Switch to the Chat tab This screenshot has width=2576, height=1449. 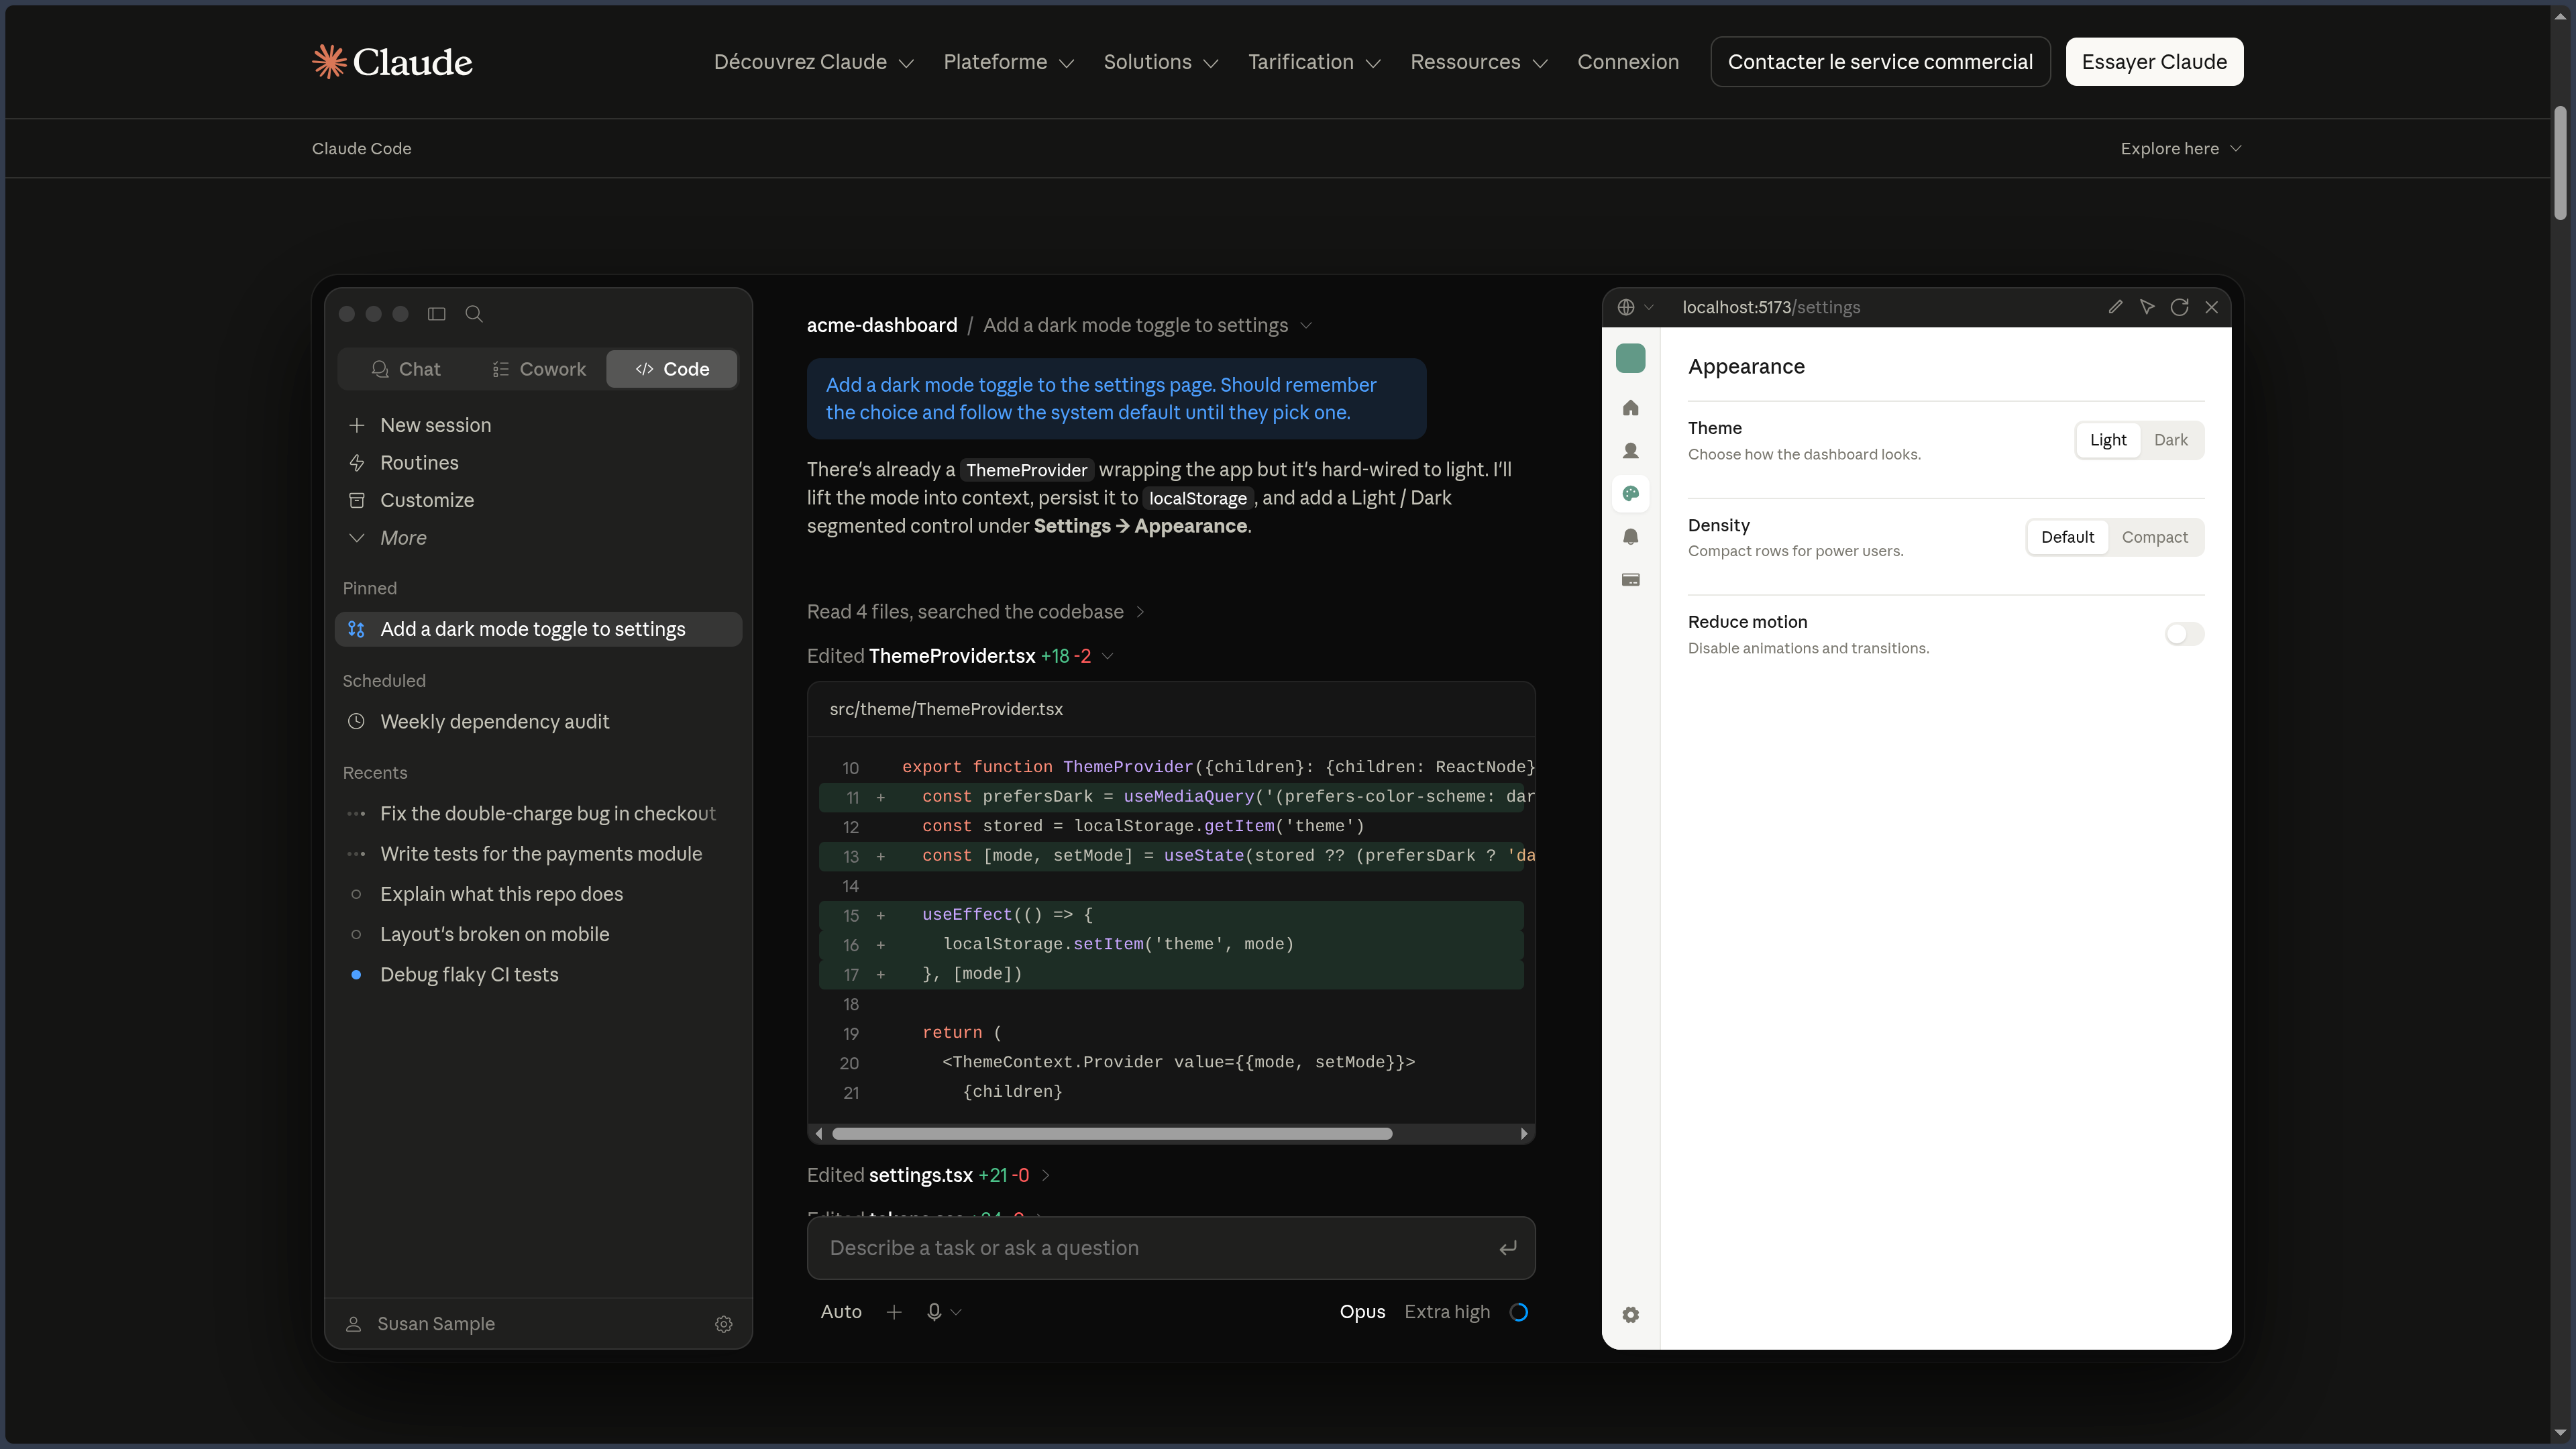(x=405, y=369)
